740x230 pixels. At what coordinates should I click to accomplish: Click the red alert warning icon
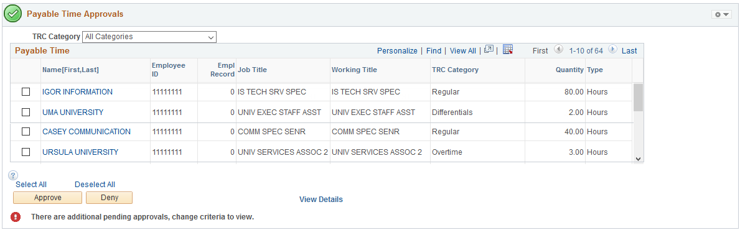pyautogui.click(x=16, y=217)
